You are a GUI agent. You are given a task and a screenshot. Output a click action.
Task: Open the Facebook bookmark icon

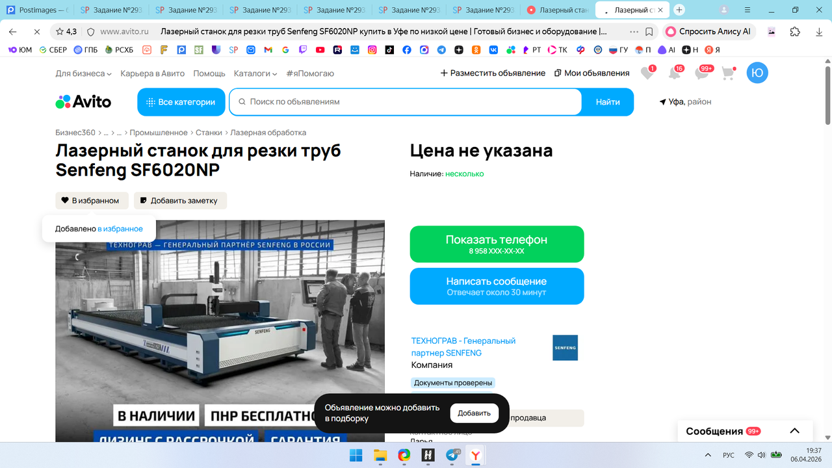pos(407,49)
